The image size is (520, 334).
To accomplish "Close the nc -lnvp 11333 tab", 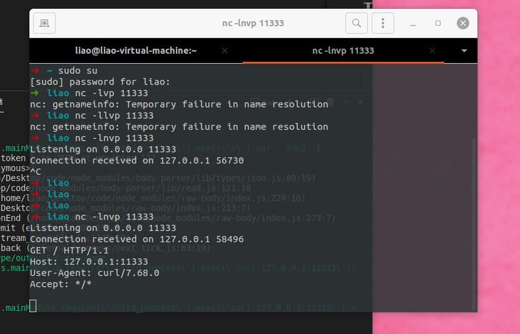I will point(432,51).
